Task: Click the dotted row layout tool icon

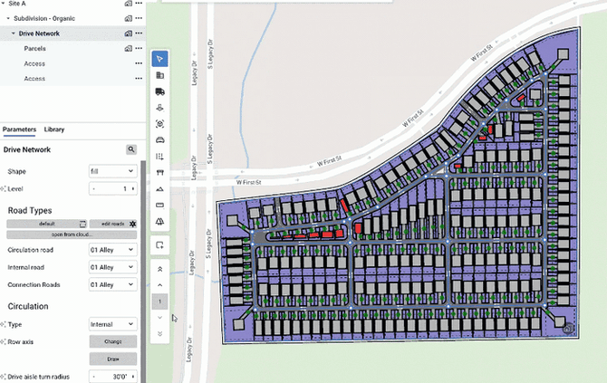Action: 159,157
